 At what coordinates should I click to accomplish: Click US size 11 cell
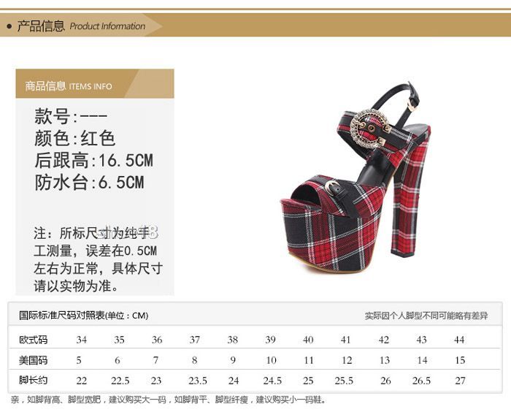(x=309, y=360)
